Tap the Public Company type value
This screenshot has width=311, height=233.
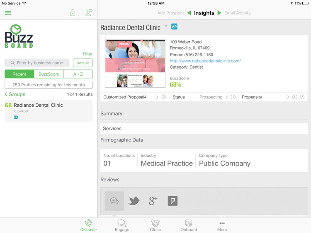click(x=224, y=163)
